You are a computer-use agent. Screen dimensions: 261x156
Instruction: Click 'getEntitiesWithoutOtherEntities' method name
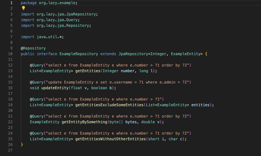click(x=111, y=139)
